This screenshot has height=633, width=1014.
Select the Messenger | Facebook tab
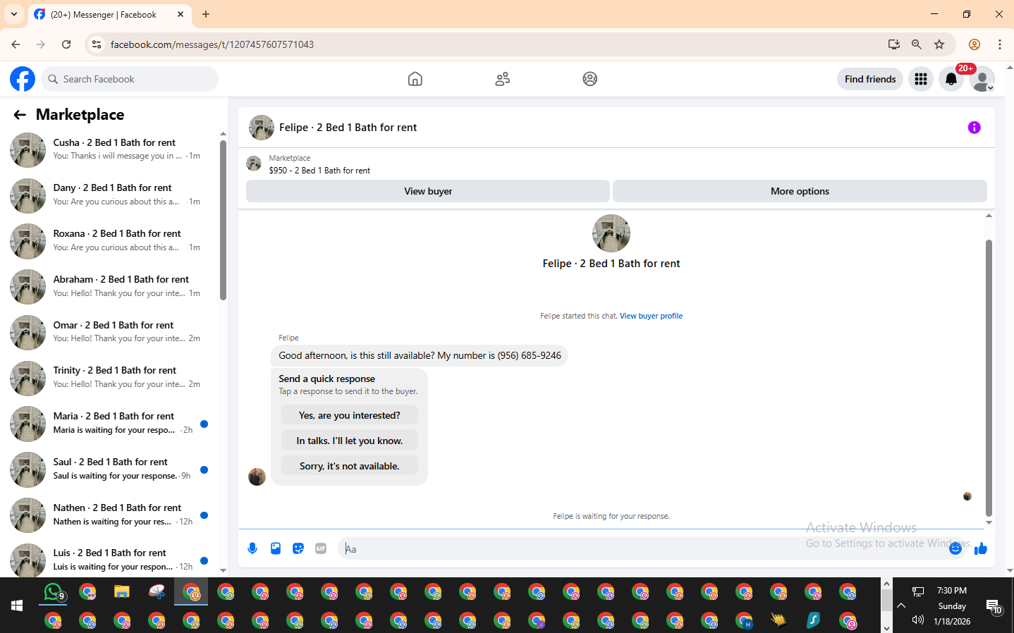(109, 14)
